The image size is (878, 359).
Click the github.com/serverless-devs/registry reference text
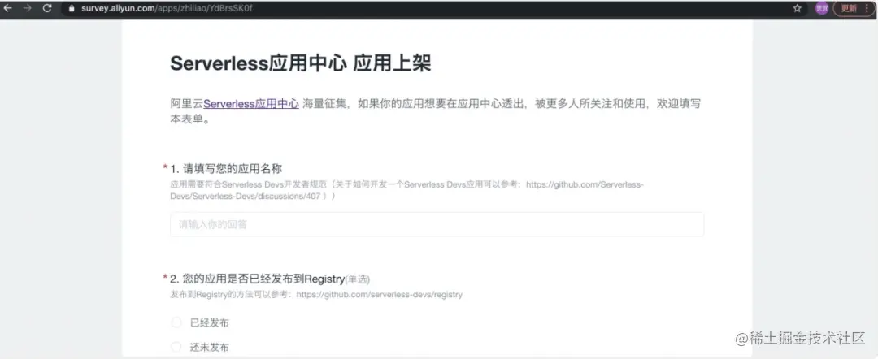pos(379,294)
